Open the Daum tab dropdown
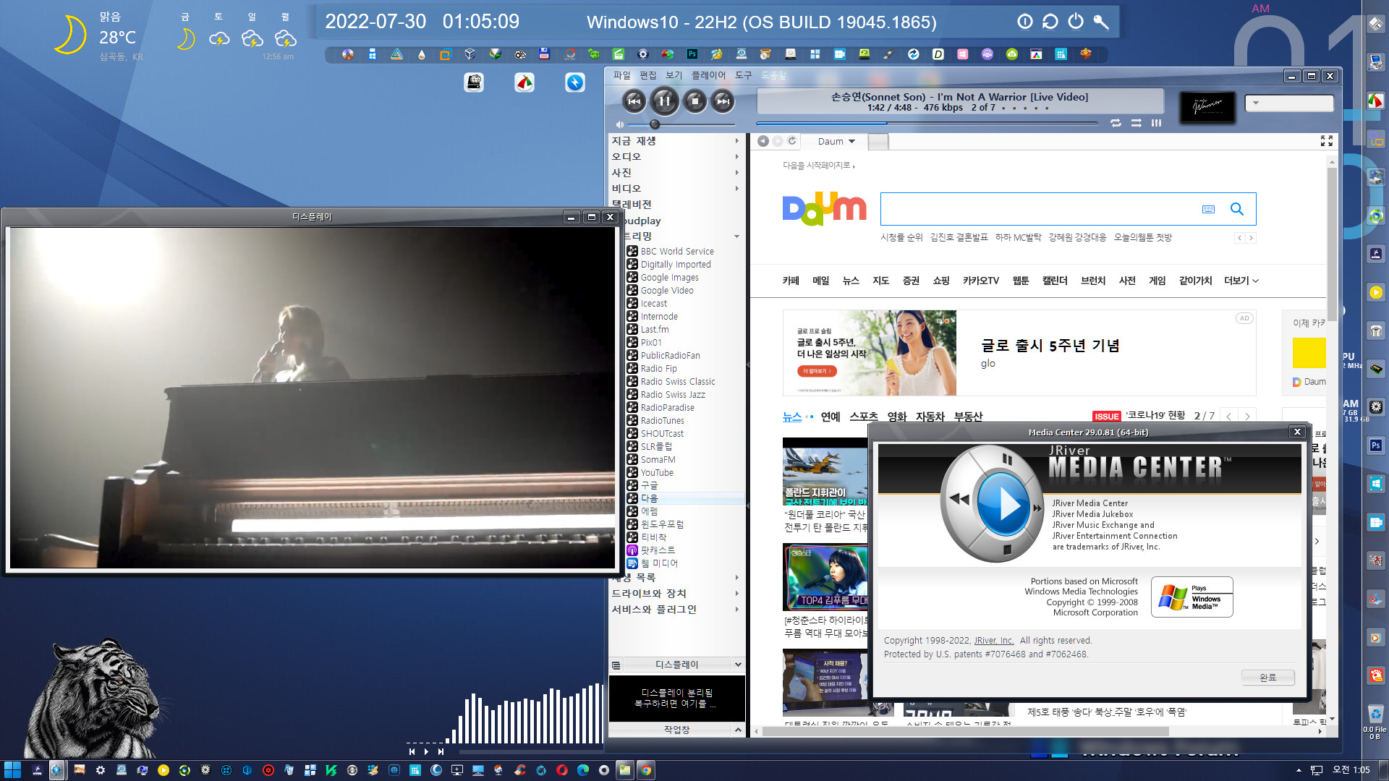Image resolution: width=1389 pixels, height=781 pixels. 851,142
